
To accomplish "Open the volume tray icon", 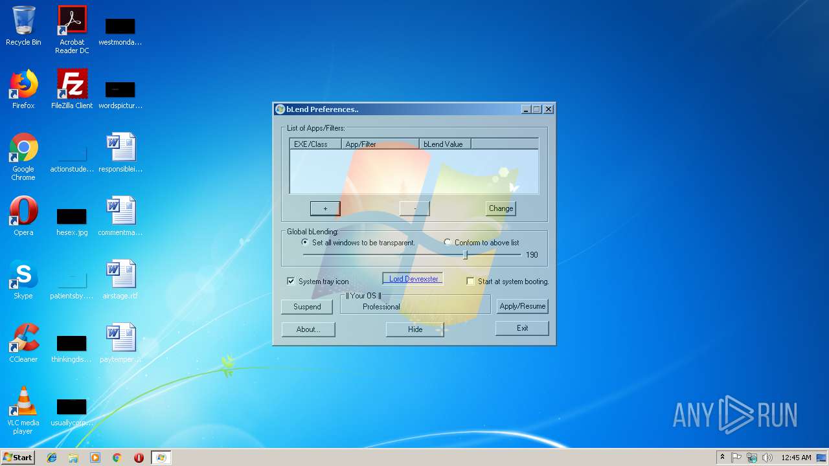I will click(767, 458).
